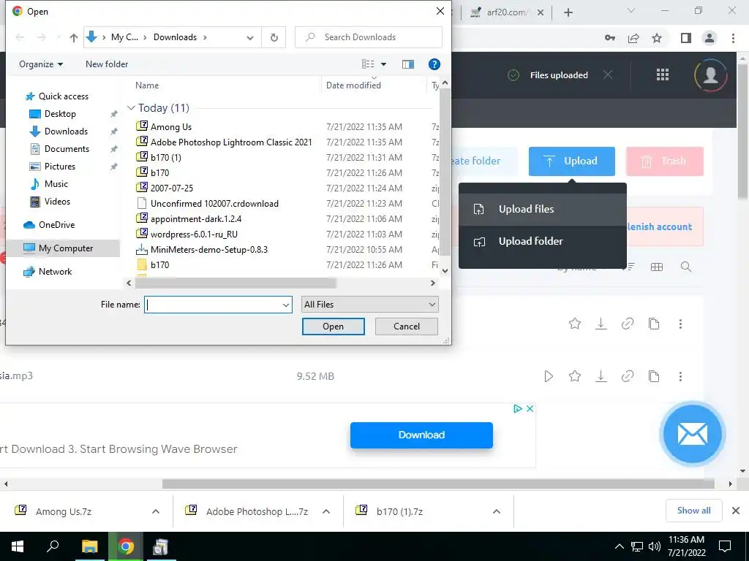Expand Among Us.7z download options
The height and width of the screenshot is (561, 749).
click(x=156, y=511)
